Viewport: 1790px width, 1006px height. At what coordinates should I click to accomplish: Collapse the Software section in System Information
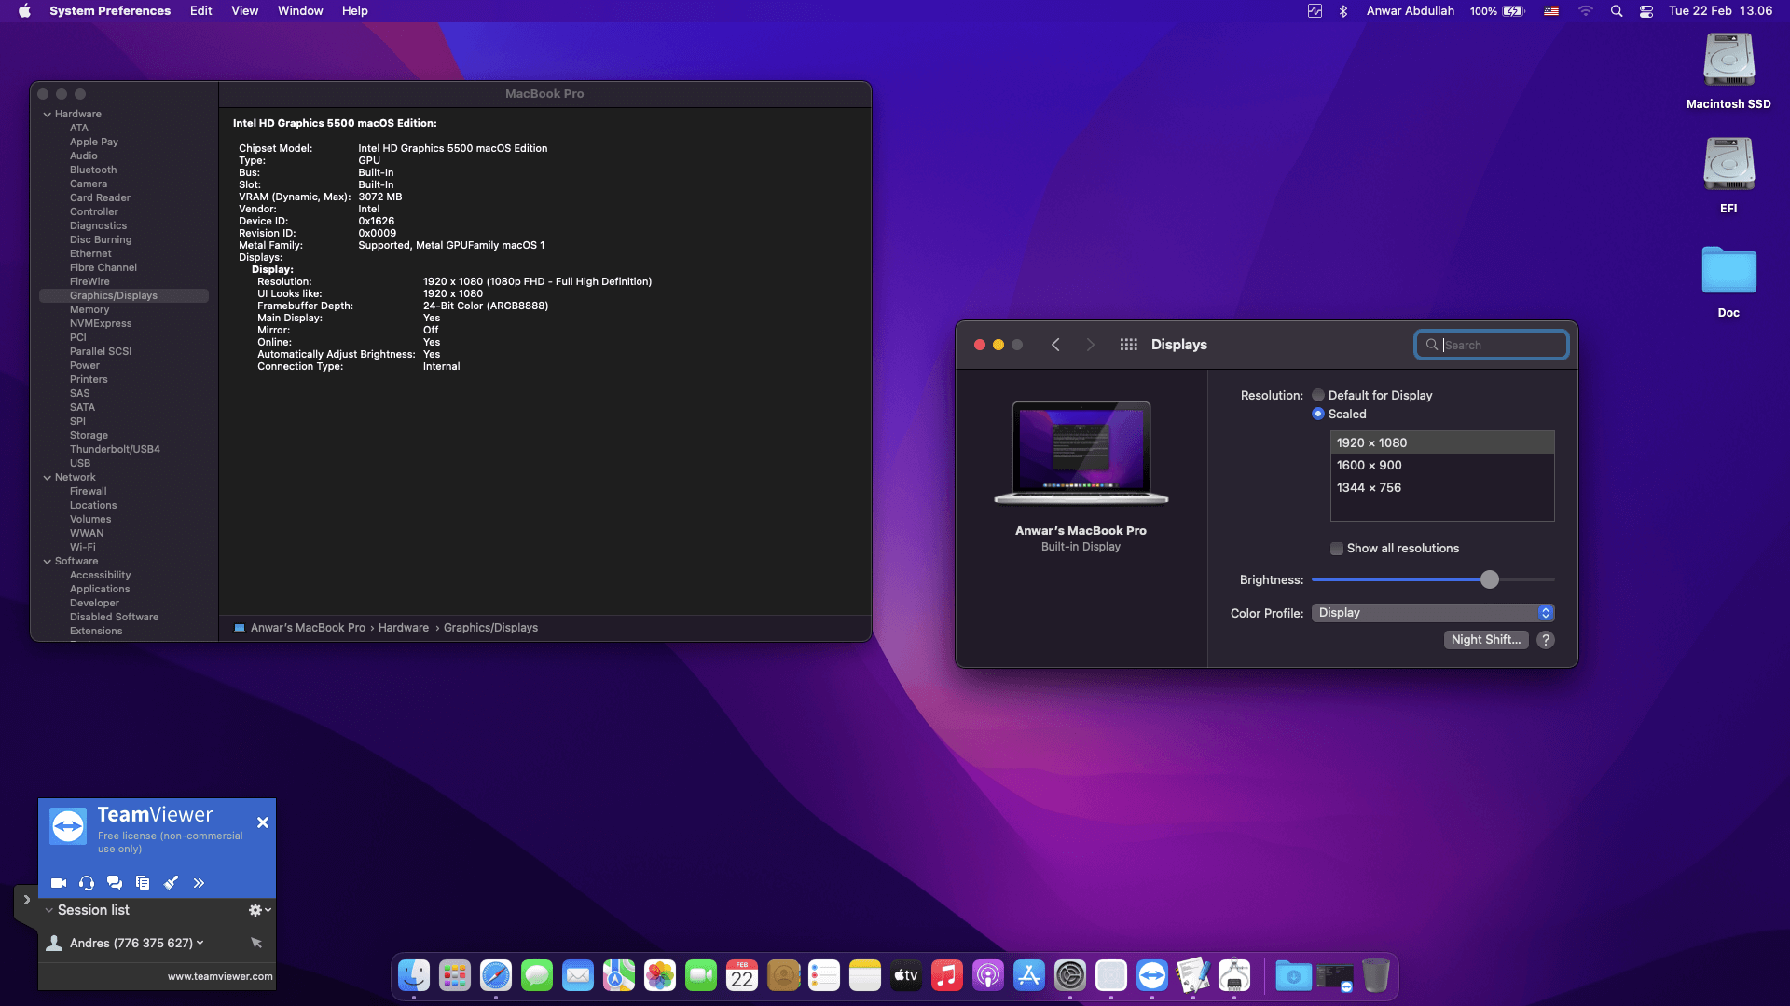[x=48, y=562]
